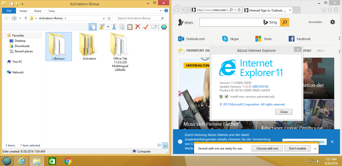Select Downloads in Favorites
The height and width of the screenshot is (166, 342).
coord(22,46)
